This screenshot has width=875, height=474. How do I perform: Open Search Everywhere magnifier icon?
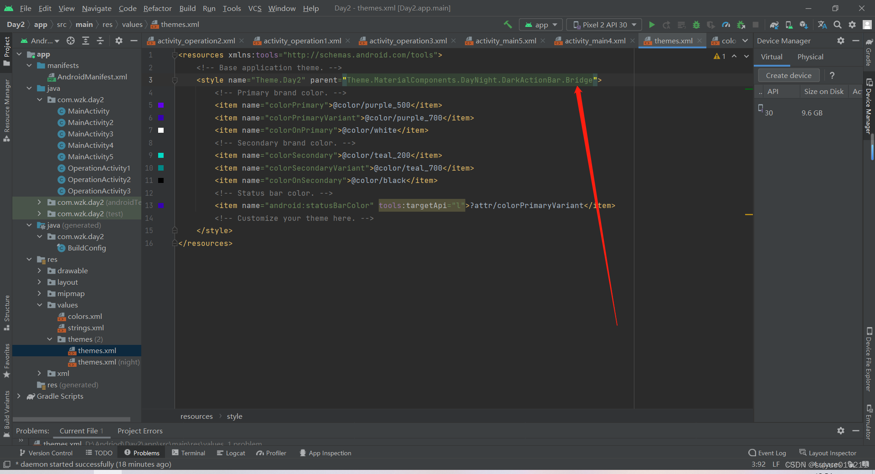click(838, 25)
